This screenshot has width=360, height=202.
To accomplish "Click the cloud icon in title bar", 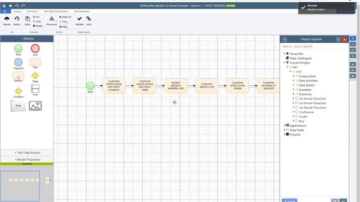I will 11,6.
